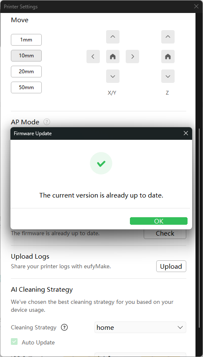Select the 20mm move distance
The height and width of the screenshot is (357, 203).
(x=26, y=72)
